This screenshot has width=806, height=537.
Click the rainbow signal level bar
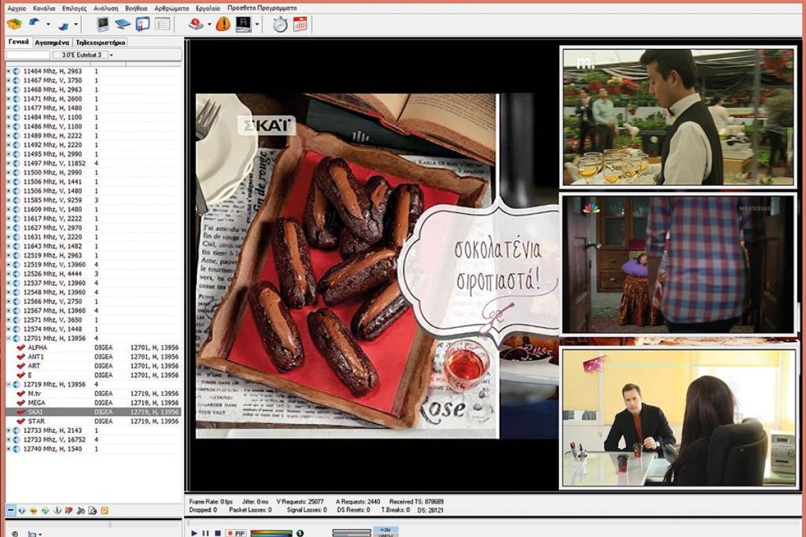(271, 533)
